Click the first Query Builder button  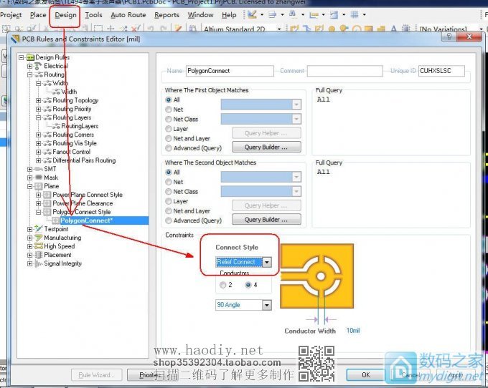tap(266, 147)
